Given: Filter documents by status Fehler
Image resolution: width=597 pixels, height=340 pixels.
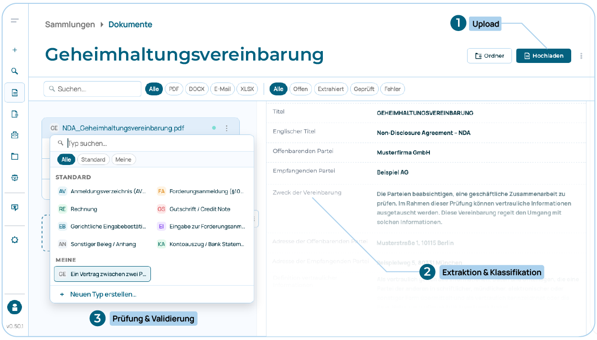Looking at the screenshot, I should [393, 89].
